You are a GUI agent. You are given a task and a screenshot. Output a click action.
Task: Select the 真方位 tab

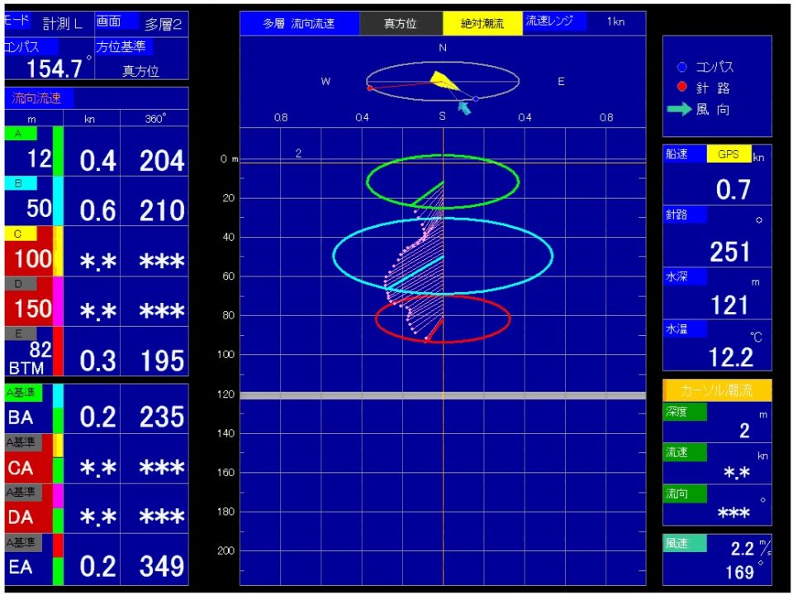401,23
